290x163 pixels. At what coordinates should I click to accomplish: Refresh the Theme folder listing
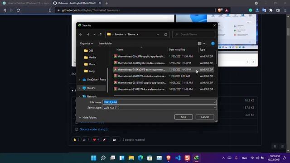click(x=165, y=34)
